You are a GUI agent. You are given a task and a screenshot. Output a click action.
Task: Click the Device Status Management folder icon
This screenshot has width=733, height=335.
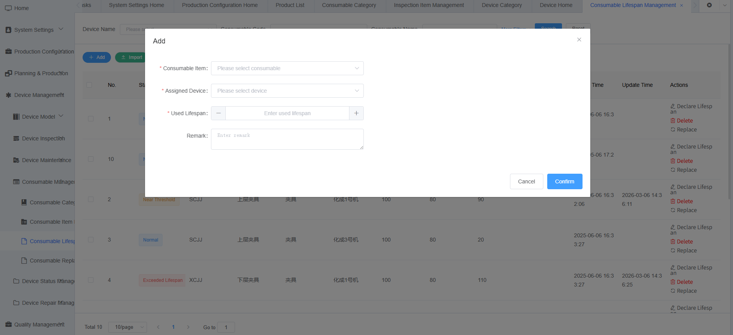click(x=16, y=281)
